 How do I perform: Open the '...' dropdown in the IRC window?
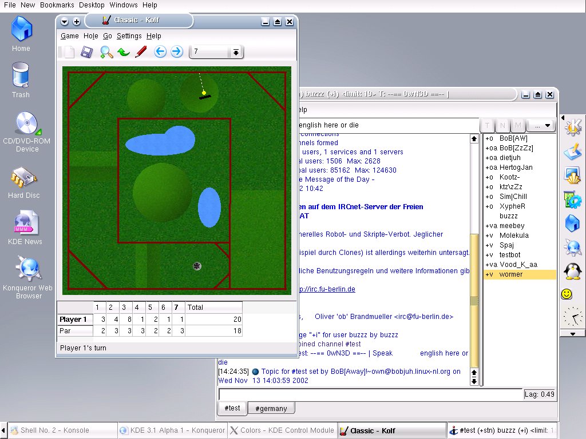(x=541, y=125)
